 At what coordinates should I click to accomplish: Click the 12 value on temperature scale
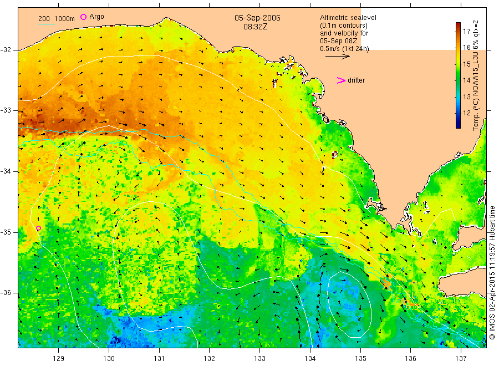coord(466,113)
